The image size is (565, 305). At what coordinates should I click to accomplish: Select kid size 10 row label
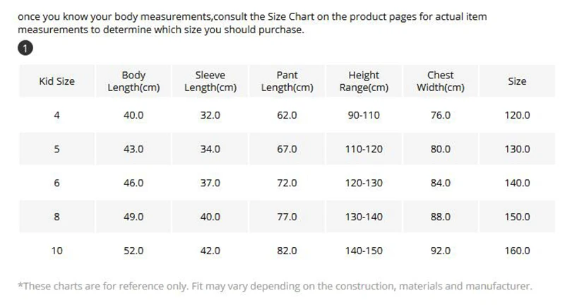(57, 251)
